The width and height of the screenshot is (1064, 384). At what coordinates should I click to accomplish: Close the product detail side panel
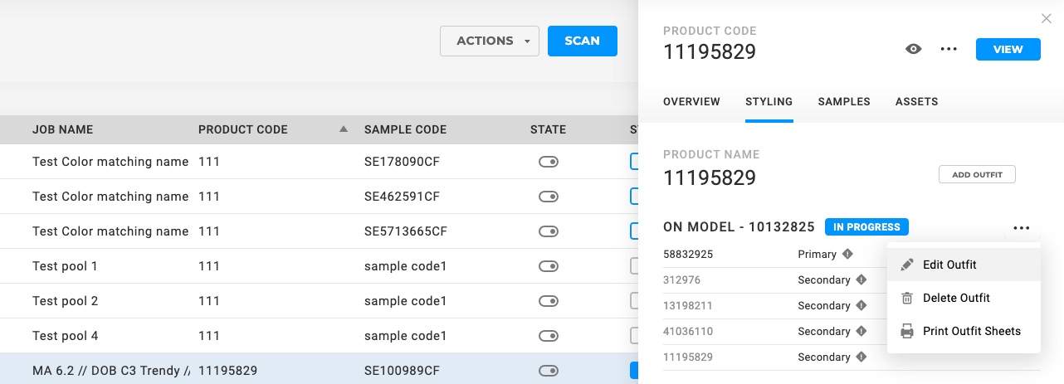(1046, 18)
